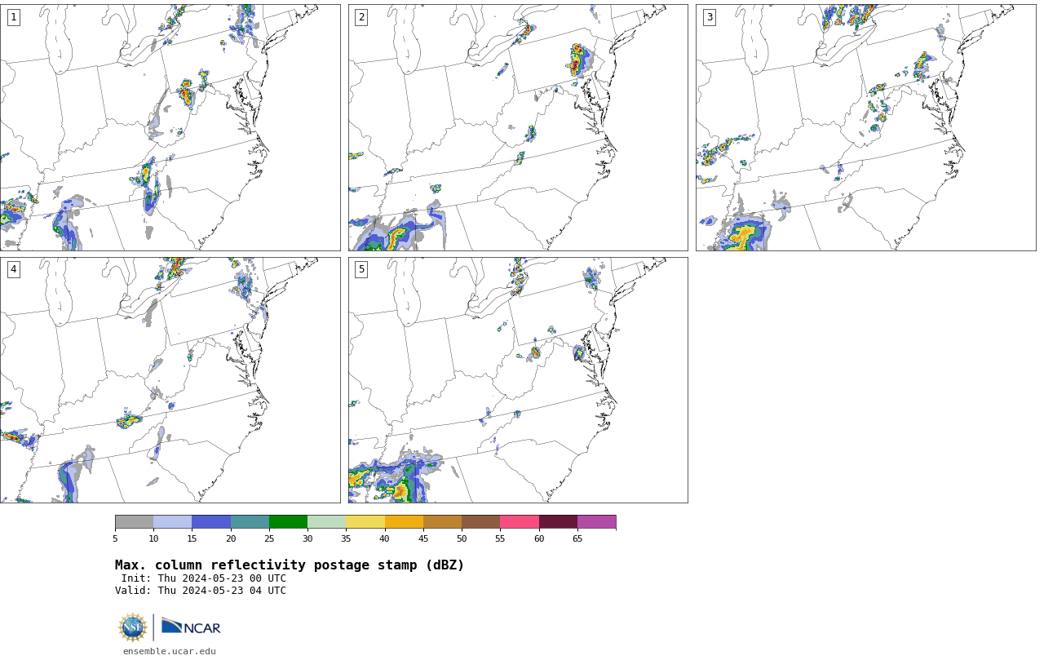Click the pink 55-60 dBZ swatch
1044x660 pixels.
pos(520,522)
